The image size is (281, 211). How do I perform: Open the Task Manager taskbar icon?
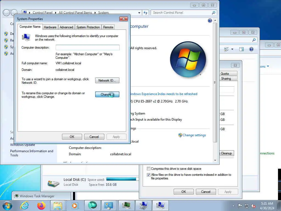pyautogui.click(x=126, y=206)
